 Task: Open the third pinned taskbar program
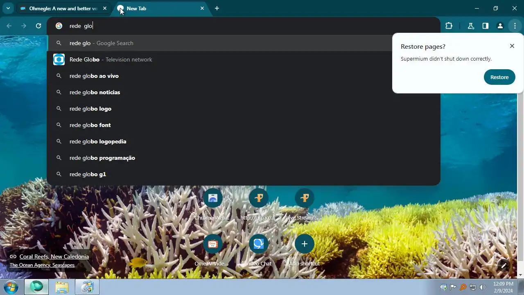coord(87,287)
